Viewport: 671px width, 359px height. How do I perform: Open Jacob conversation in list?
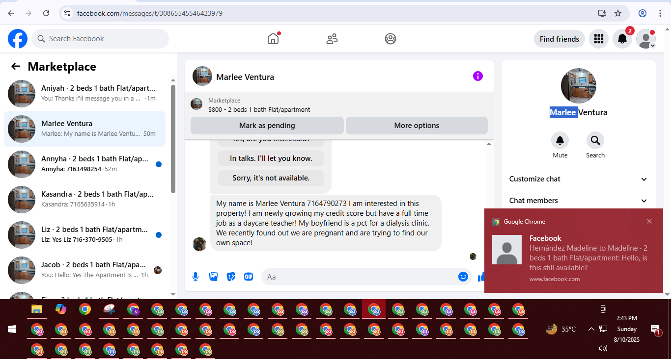click(84, 270)
